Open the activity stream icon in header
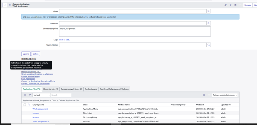Viewport: 257px width, 125px height. (x=230, y=5)
